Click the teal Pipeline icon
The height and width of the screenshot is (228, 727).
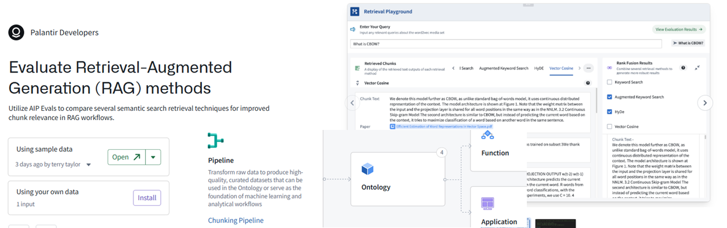216,140
